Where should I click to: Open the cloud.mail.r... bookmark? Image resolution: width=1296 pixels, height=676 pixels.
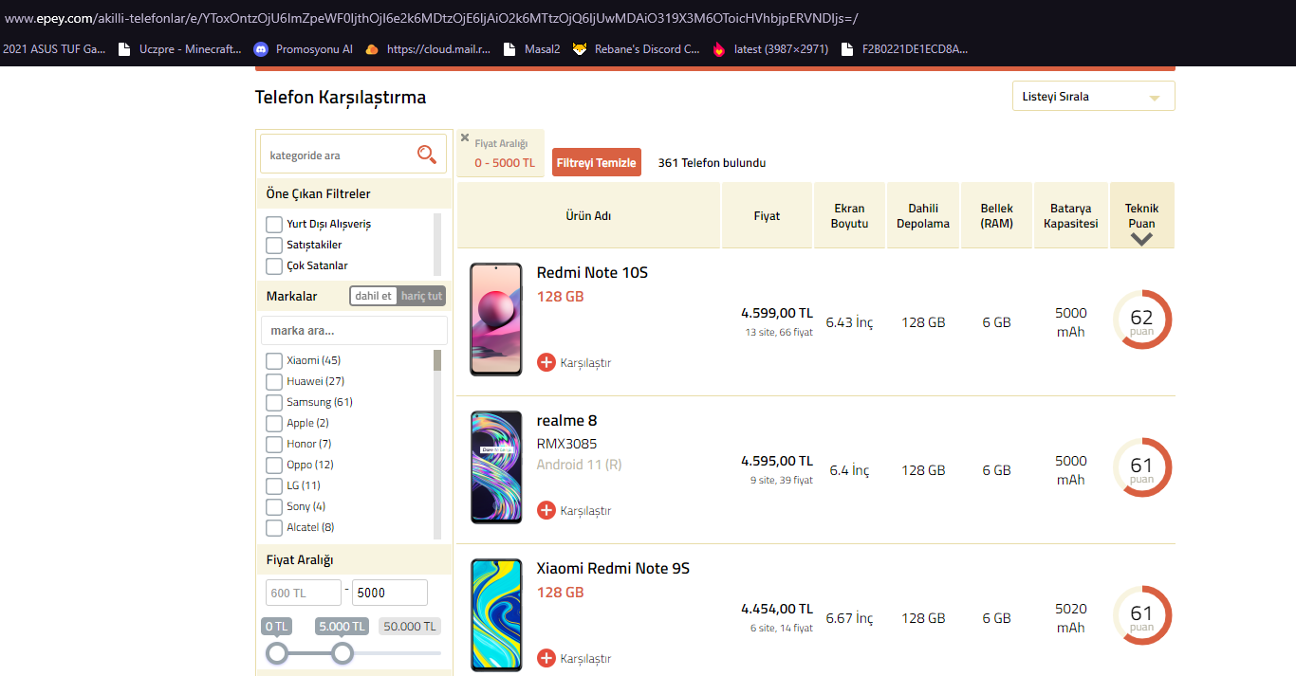(x=428, y=49)
